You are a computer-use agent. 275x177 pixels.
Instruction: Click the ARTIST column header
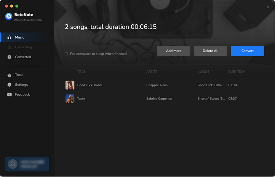[x=152, y=72]
